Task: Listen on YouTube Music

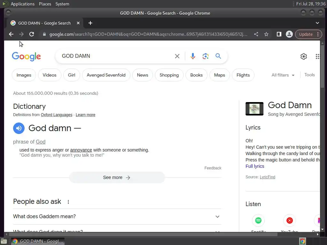Action: coord(289,220)
